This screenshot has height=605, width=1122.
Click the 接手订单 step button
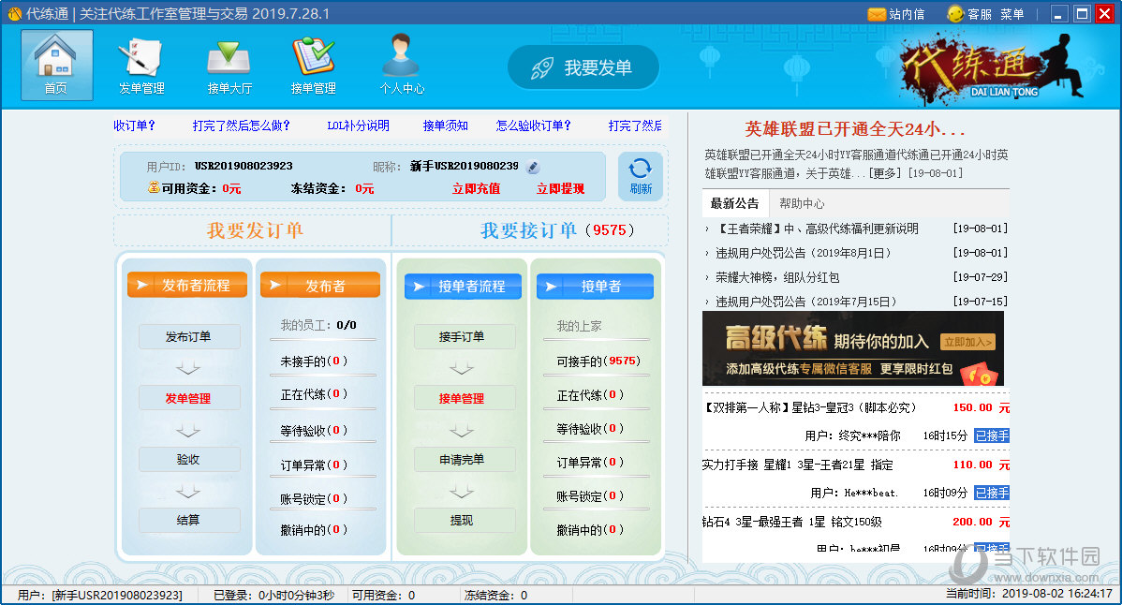click(x=464, y=337)
